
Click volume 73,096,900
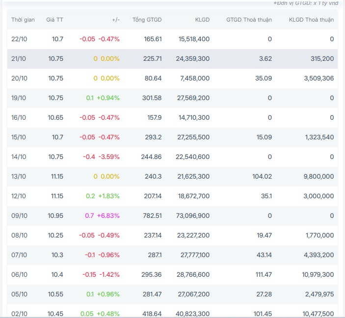(193, 215)
